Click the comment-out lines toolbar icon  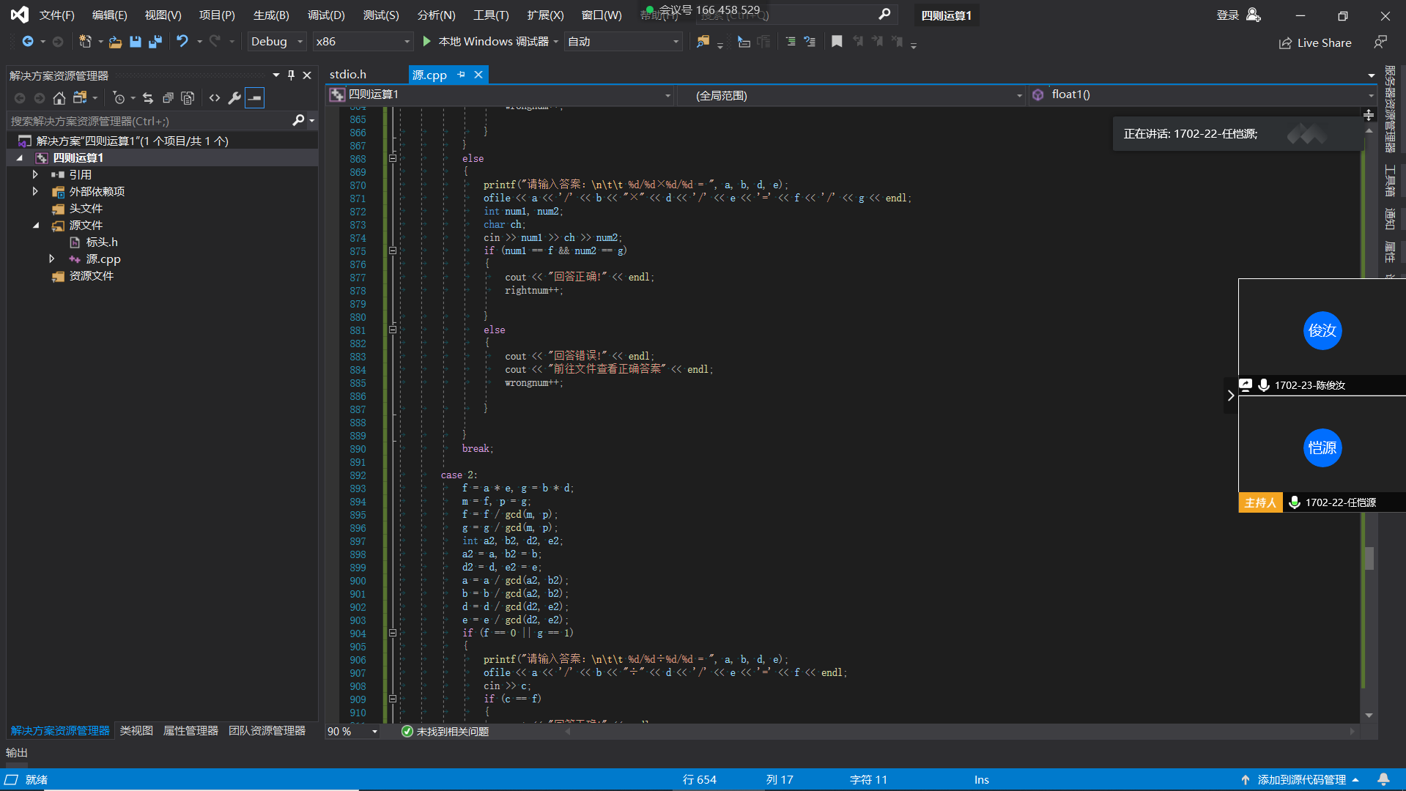click(x=791, y=42)
